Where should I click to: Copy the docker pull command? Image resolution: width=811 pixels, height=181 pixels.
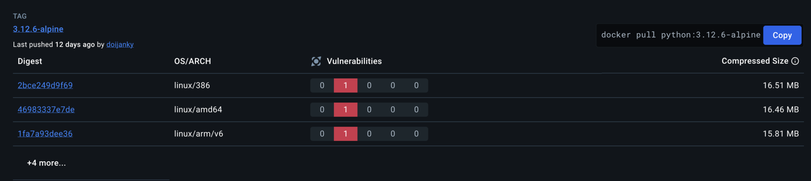[782, 35]
